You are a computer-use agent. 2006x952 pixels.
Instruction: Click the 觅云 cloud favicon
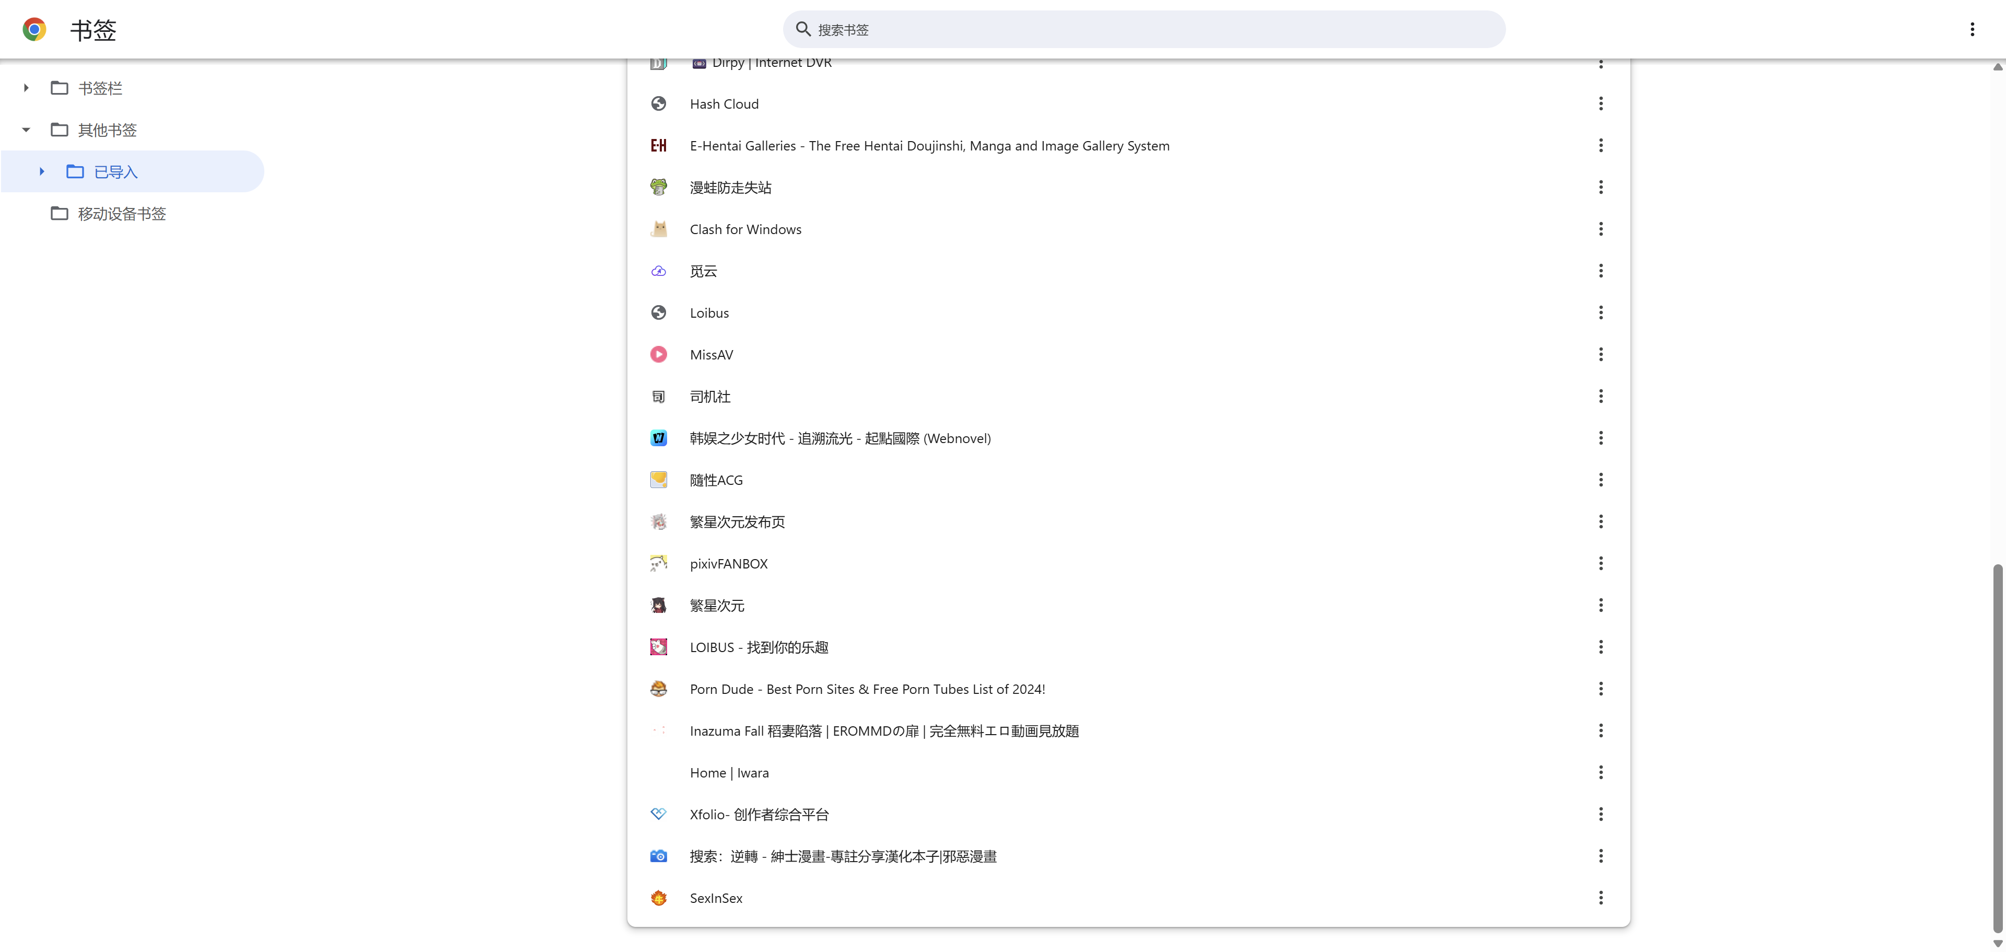point(658,271)
